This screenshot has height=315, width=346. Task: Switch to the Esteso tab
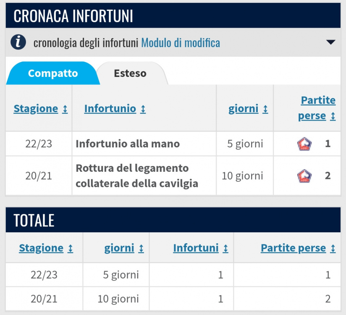click(130, 73)
